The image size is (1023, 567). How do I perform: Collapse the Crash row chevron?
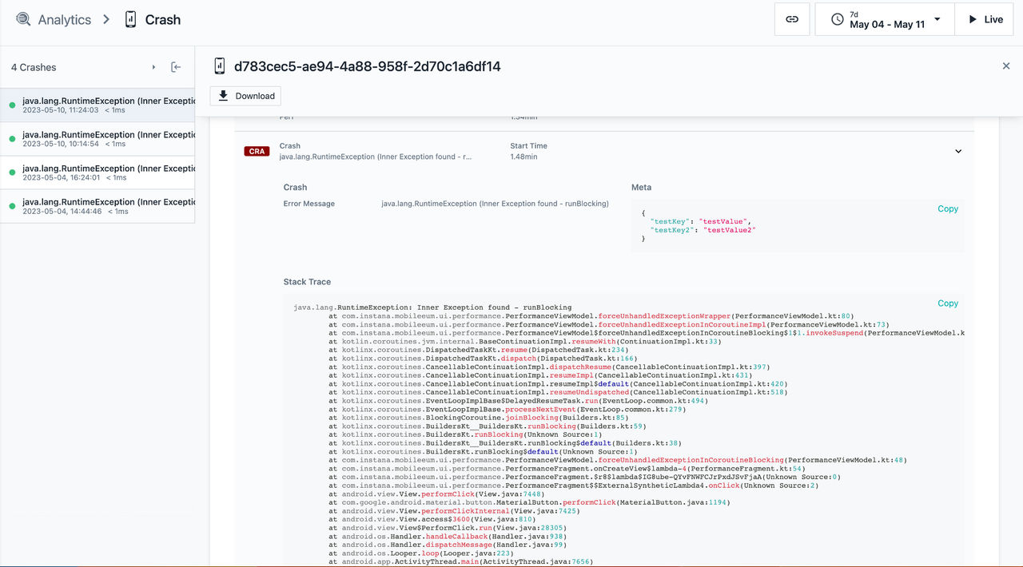958,151
